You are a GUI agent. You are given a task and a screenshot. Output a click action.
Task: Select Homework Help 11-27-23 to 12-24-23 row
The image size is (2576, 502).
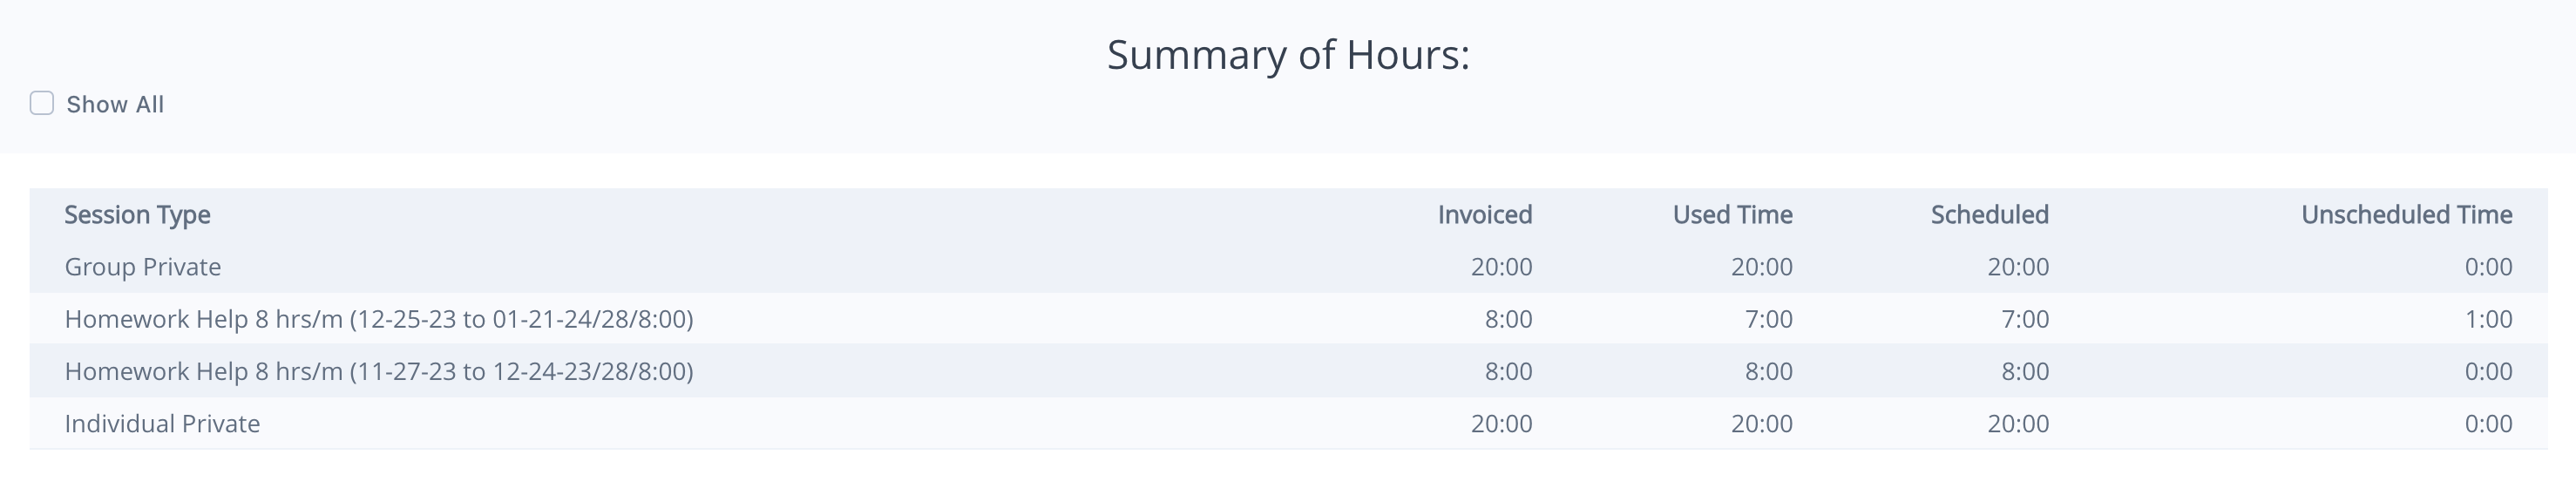pos(1288,371)
